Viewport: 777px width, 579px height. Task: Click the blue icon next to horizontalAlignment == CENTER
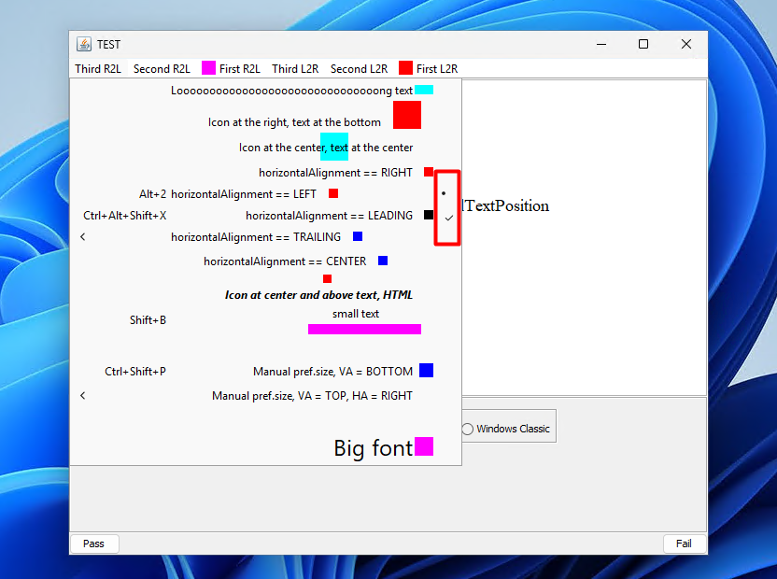coord(383,261)
